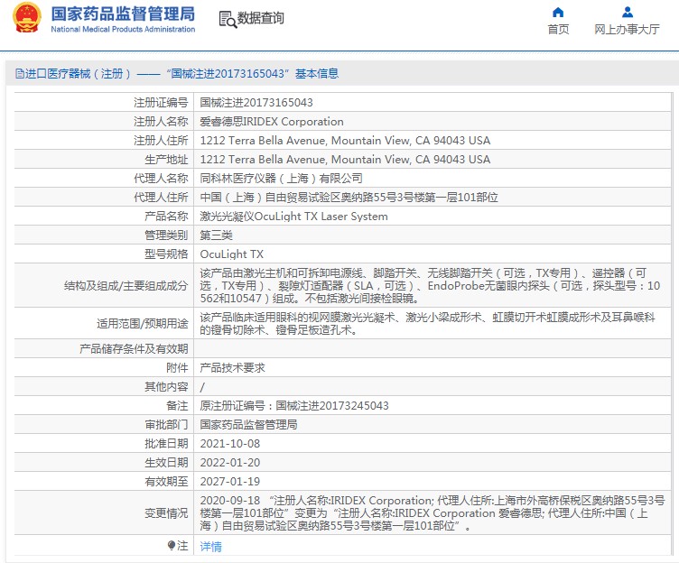Click the 其他内容 slash value

click(x=202, y=387)
